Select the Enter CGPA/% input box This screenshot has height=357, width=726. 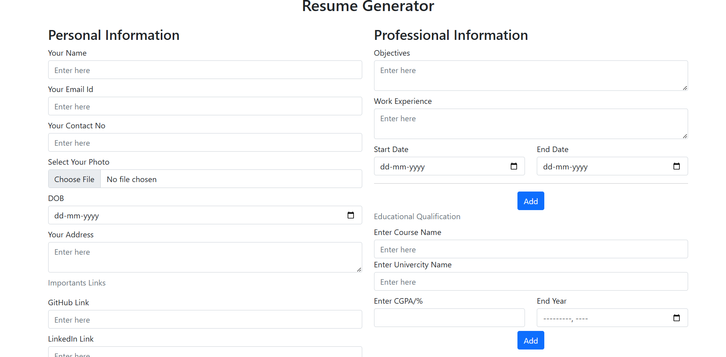(x=449, y=318)
